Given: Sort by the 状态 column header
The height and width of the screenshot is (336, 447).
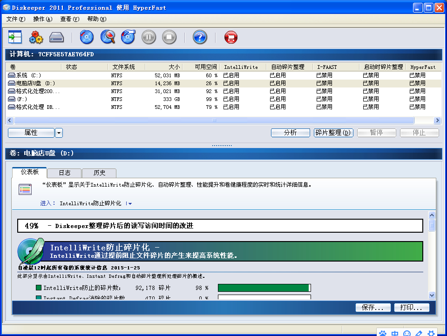Looking at the screenshot, I should click(85, 67).
